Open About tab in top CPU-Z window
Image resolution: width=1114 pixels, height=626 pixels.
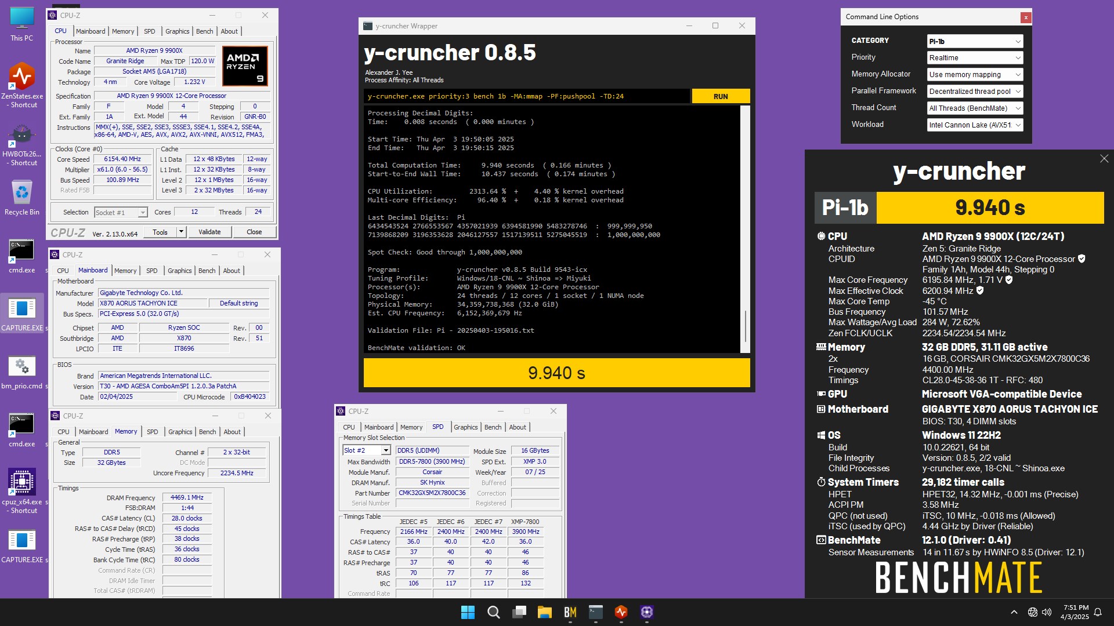pos(229,31)
